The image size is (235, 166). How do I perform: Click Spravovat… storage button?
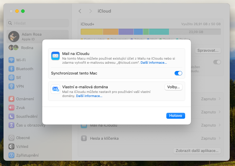pyautogui.click(x=208, y=51)
